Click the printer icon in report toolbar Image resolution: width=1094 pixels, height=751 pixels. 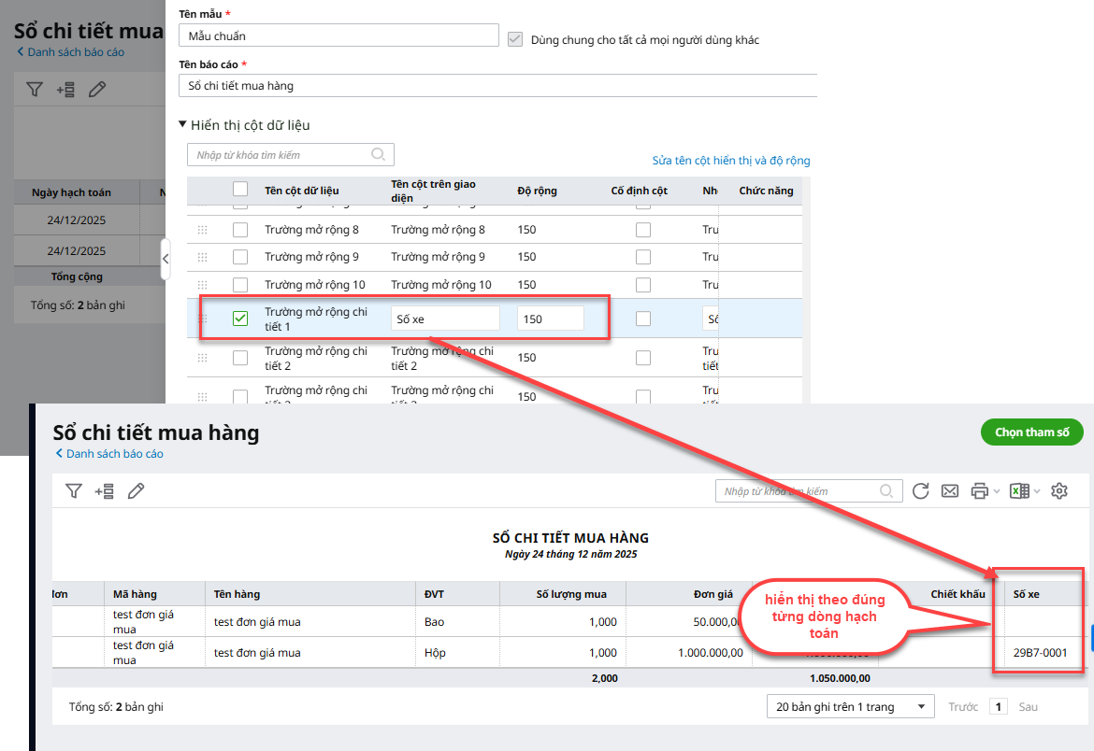(x=979, y=491)
